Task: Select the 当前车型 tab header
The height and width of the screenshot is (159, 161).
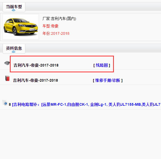Action: click(14, 7)
